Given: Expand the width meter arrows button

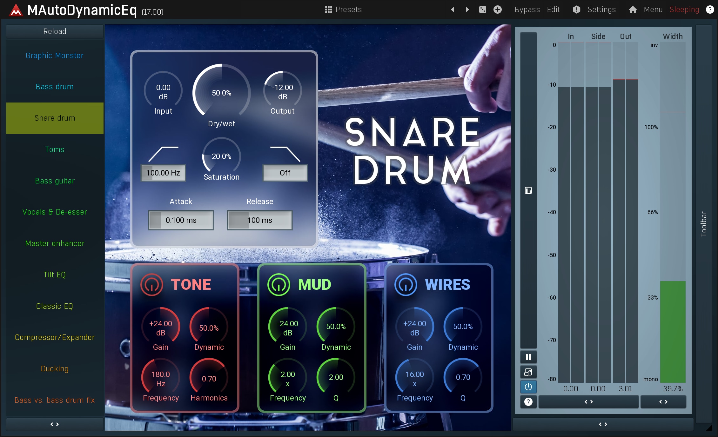Looking at the screenshot, I should point(663,402).
